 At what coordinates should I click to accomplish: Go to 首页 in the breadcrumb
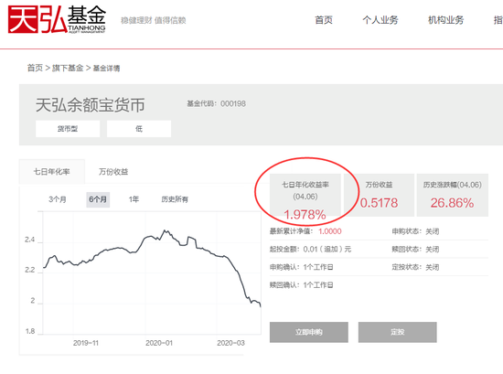(35, 68)
